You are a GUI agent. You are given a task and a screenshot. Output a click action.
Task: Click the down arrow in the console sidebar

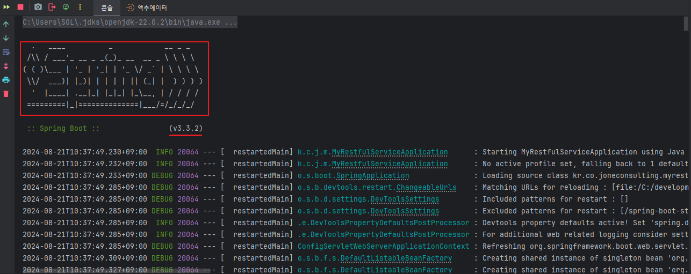[x=6, y=38]
